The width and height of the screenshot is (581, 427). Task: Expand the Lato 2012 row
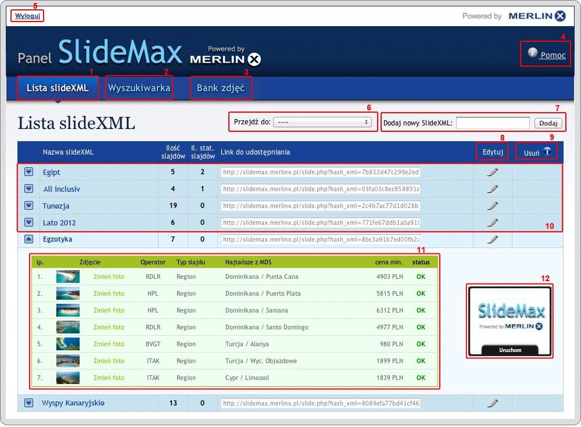point(29,223)
